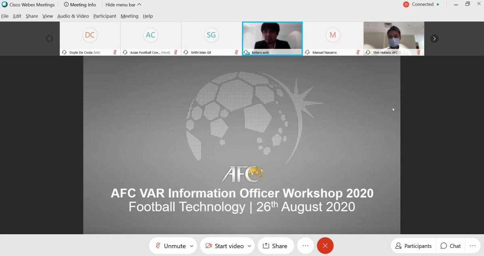Open the Help menu

148,16
